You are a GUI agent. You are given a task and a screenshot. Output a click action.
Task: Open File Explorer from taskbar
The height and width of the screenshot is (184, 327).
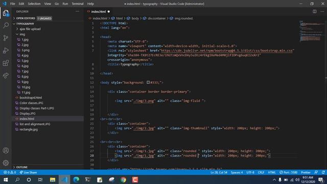pos(52,179)
